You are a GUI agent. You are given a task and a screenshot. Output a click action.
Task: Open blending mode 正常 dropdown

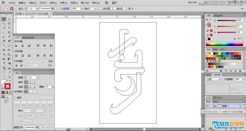tap(214, 80)
